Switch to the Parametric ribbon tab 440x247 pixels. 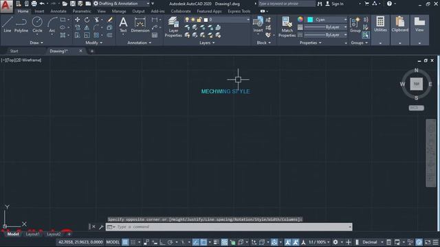(x=82, y=11)
